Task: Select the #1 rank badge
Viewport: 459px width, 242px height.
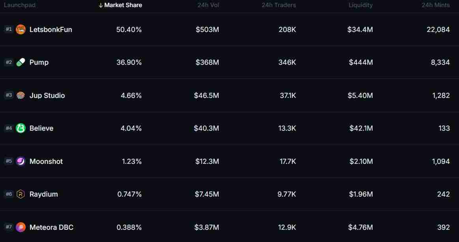Action: click(x=8, y=29)
